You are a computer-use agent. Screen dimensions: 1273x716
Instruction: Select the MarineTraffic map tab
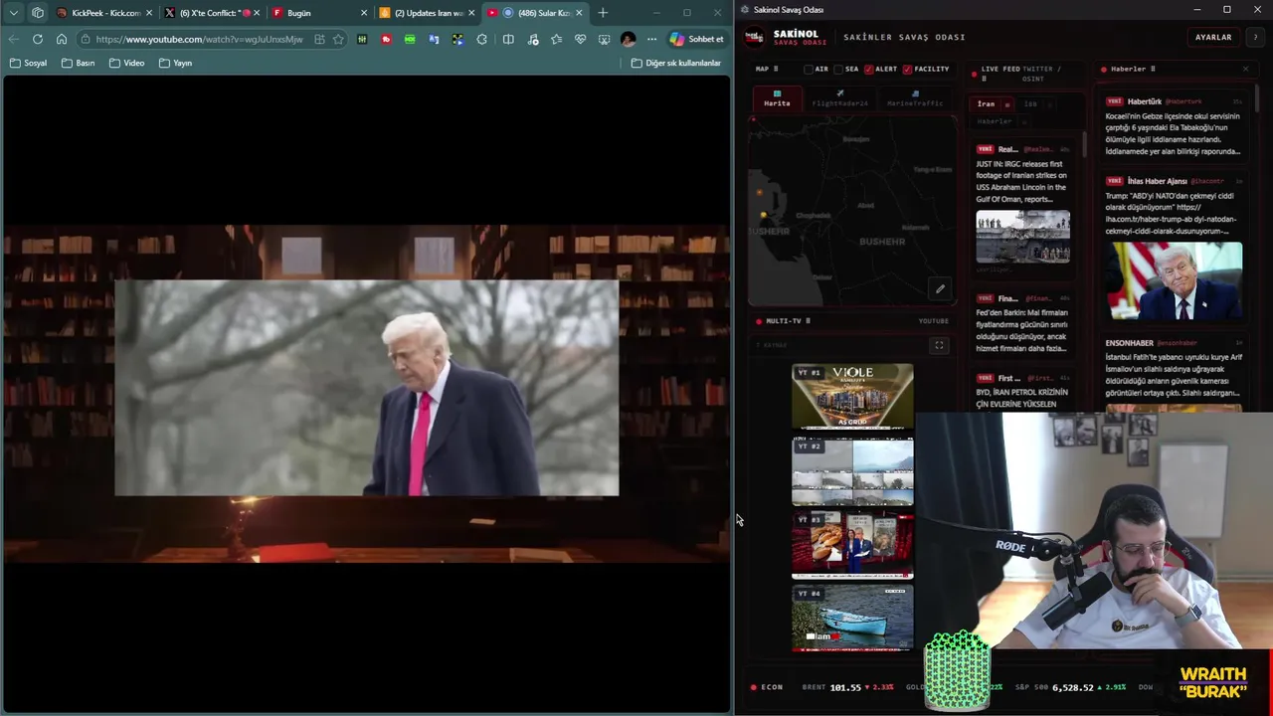(x=915, y=98)
